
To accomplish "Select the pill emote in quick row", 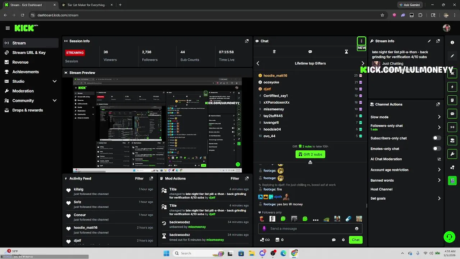I will (x=348, y=219).
